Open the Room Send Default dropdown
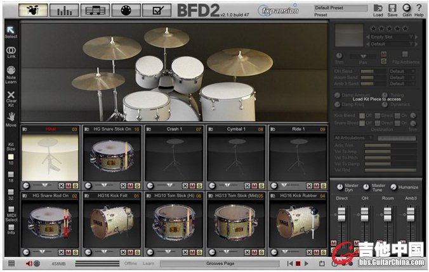Screen dimensions: 429x272 [402, 77]
